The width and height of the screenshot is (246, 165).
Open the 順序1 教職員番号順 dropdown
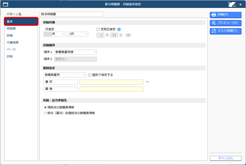point(75,52)
